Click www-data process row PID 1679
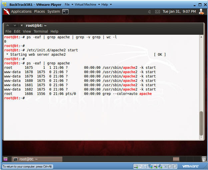This screenshot has height=170, width=208. 80,76
